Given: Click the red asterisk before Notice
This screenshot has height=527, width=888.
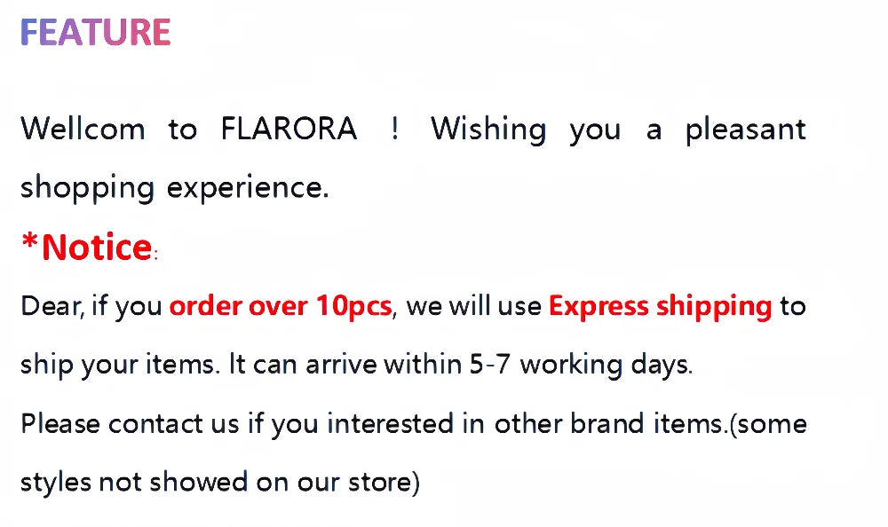Looking at the screenshot, I should pyautogui.click(x=30, y=243).
